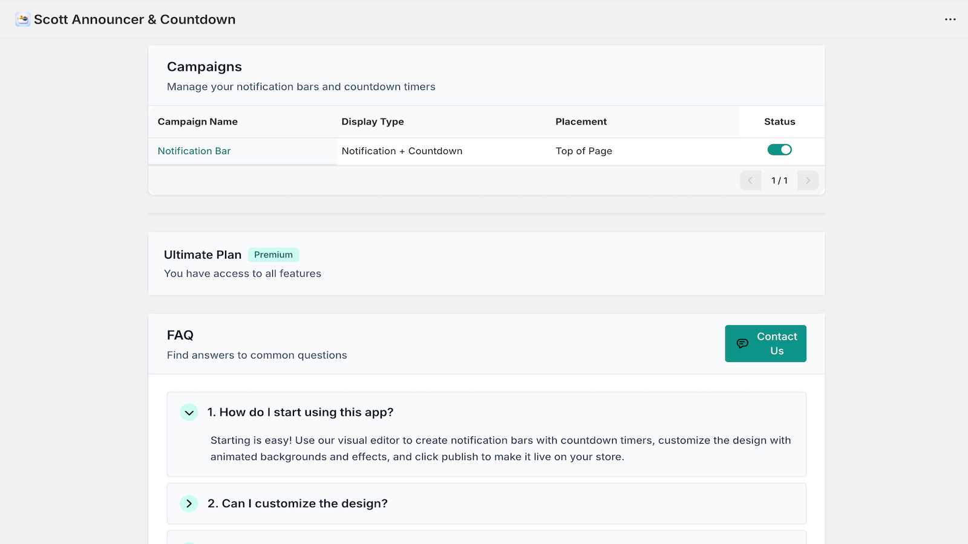Click the Campaign Name column header
The image size is (968, 544).
click(x=198, y=121)
